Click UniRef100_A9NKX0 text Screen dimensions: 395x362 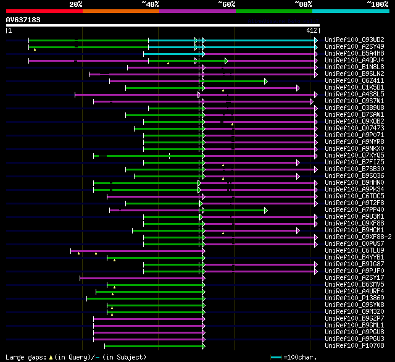pyautogui.click(x=354, y=149)
